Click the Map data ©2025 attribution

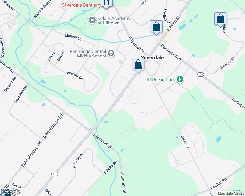[231, 193]
